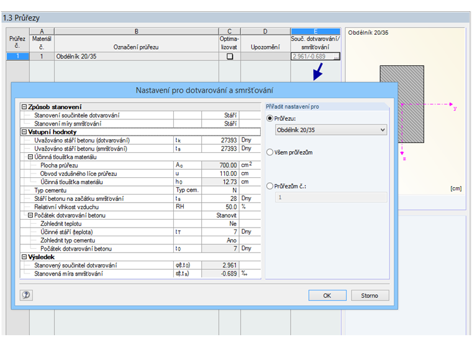Click the Relativní vlhkost vzduchu row label
This screenshot has height=347, width=472.
66,207
